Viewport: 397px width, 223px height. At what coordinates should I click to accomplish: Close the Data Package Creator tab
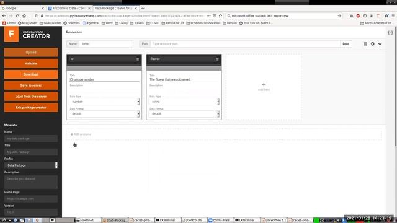point(136,8)
